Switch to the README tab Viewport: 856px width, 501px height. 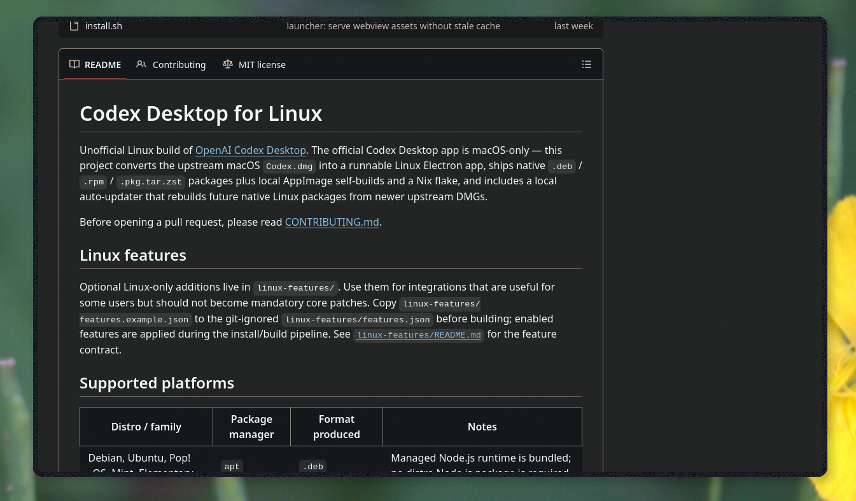click(x=95, y=64)
